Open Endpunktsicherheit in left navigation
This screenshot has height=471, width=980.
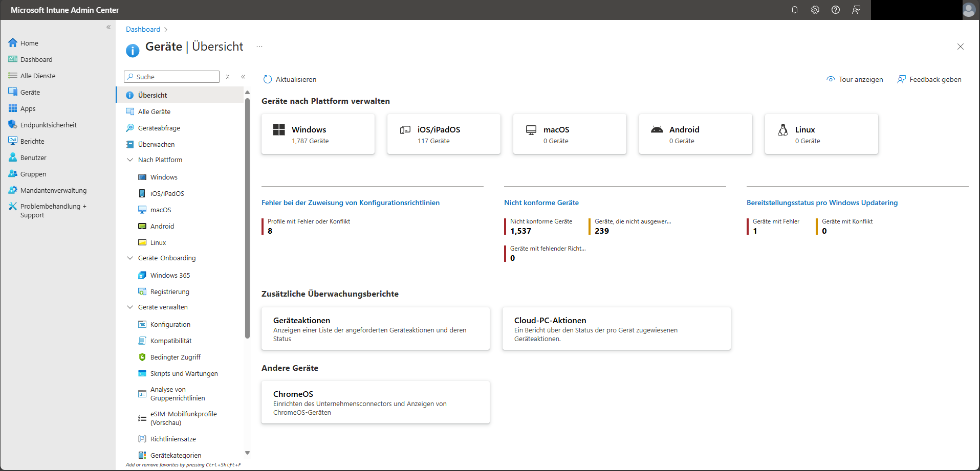point(49,125)
